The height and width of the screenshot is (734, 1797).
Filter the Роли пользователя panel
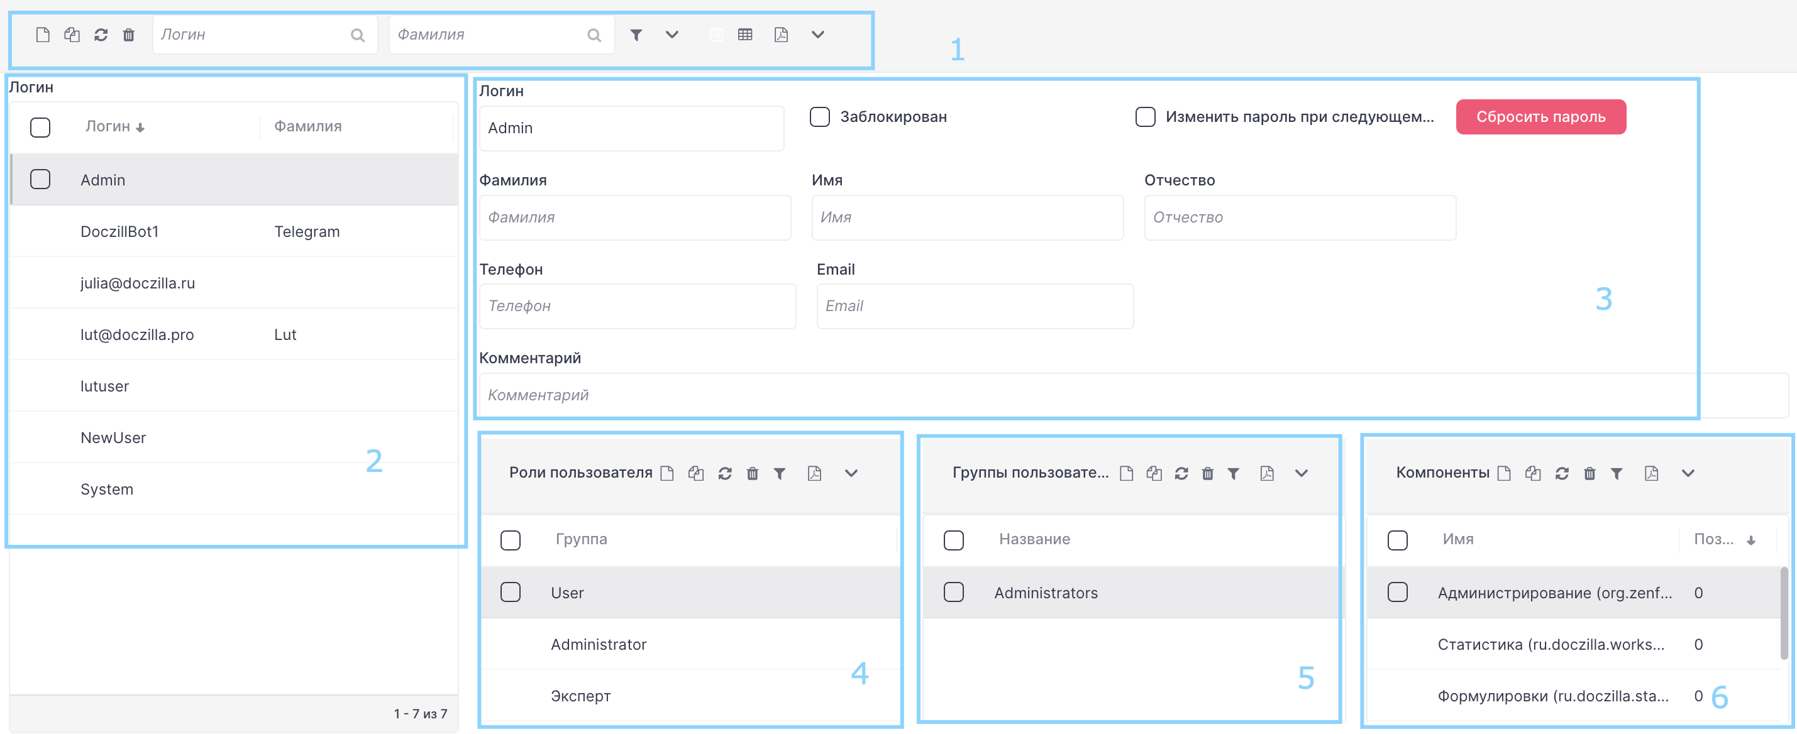point(780,473)
